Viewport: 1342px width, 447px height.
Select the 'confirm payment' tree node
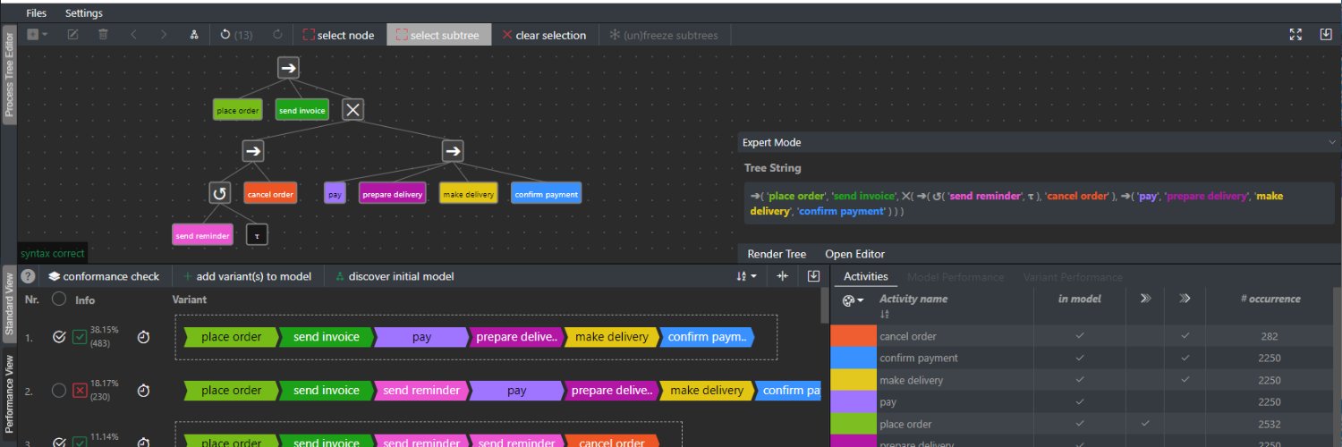tap(547, 194)
